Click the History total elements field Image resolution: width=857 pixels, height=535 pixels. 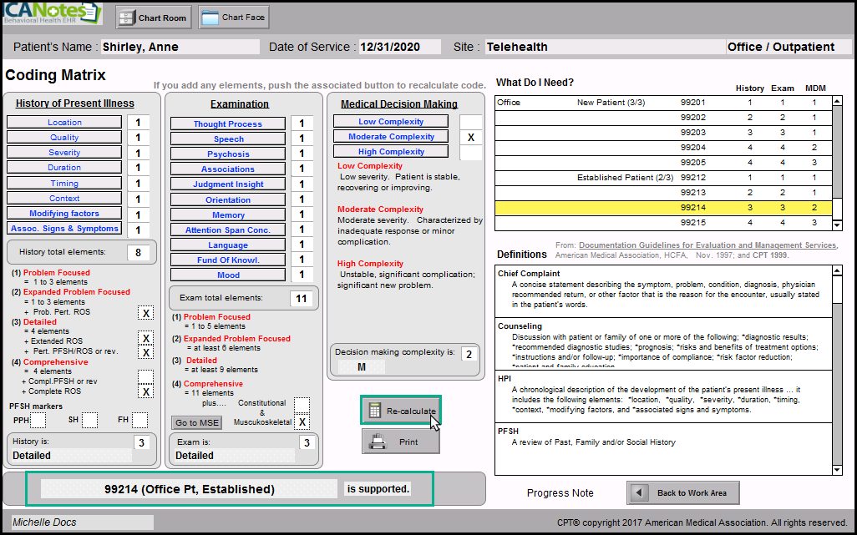point(138,252)
